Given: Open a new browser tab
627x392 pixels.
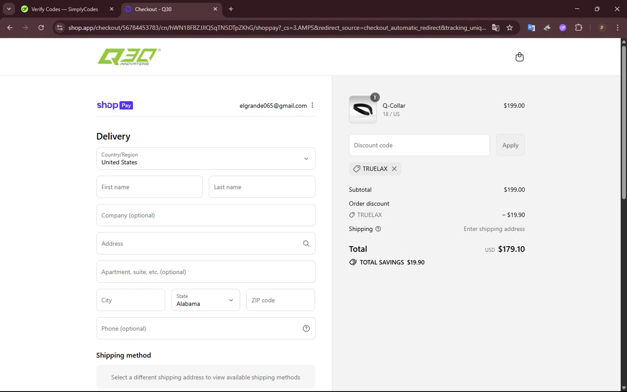Looking at the screenshot, I should coord(231,9).
